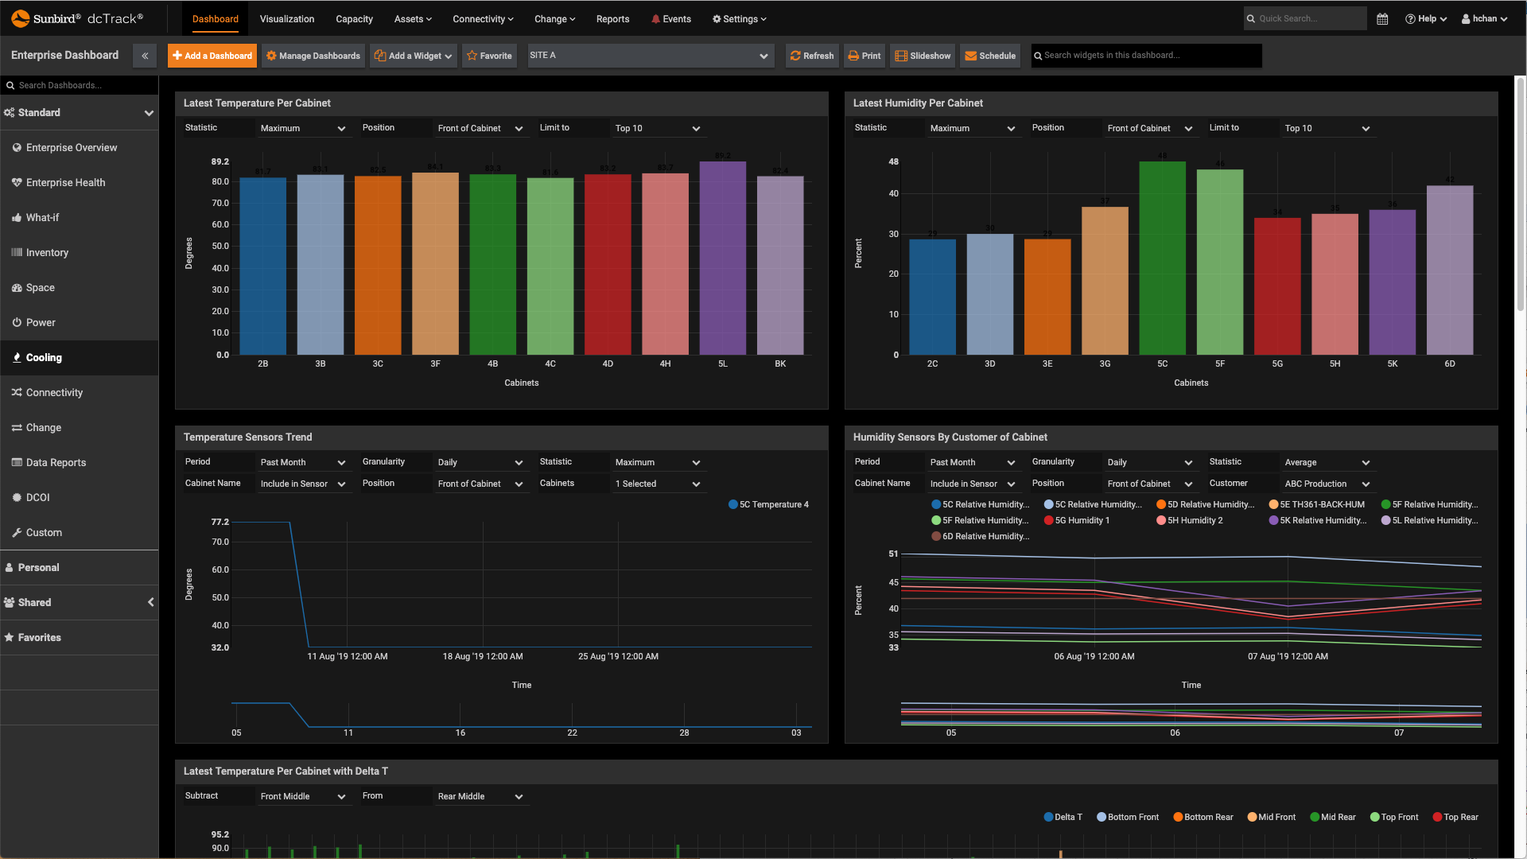
Task: Open the SITE A site dropdown
Action: [x=650, y=56]
